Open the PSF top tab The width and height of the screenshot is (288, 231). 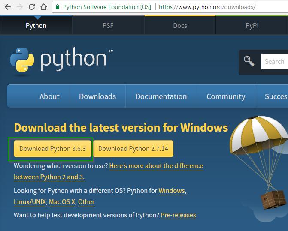point(108,25)
